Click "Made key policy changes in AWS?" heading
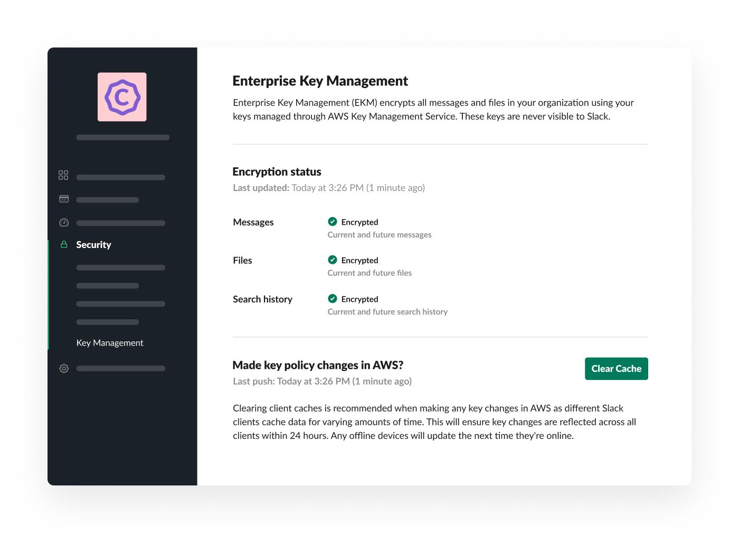 (x=318, y=365)
